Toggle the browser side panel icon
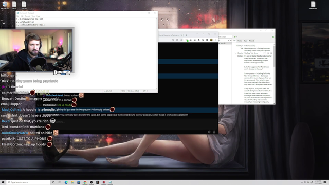This screenshot has width=329, height=185. tap(207, 40)
